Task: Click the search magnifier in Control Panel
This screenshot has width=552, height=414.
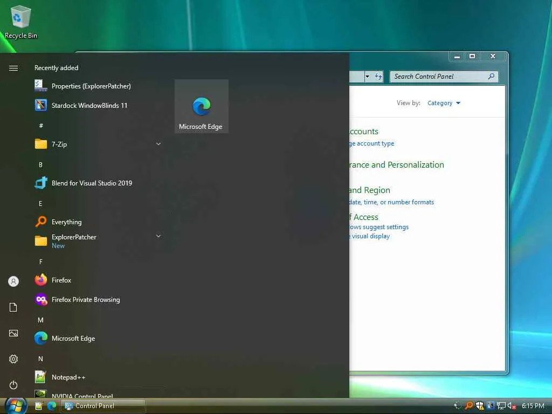Action: click(x=491, y=76)
